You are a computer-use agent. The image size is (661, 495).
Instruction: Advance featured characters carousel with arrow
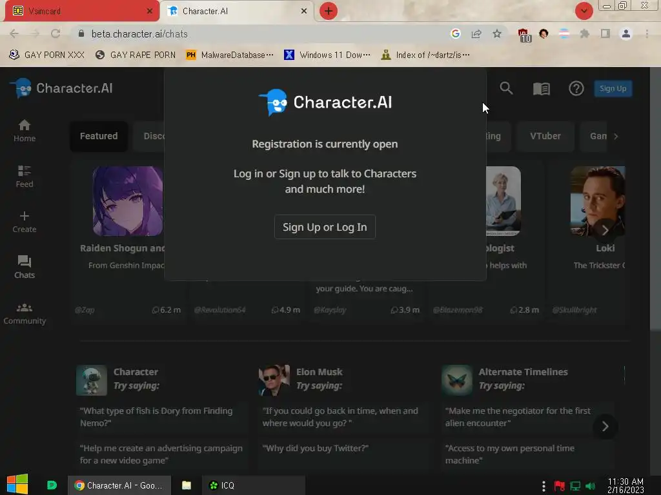click(x=605, y=230)
